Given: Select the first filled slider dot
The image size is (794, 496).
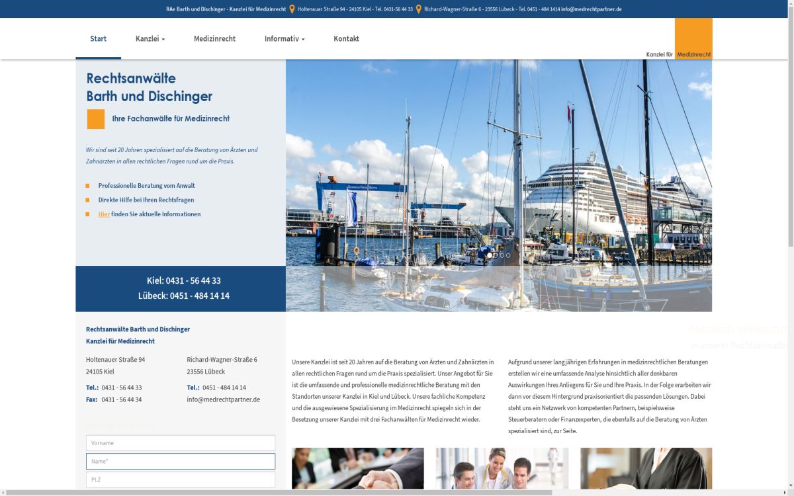Looking at the screenshot, I should coord(490,255).
